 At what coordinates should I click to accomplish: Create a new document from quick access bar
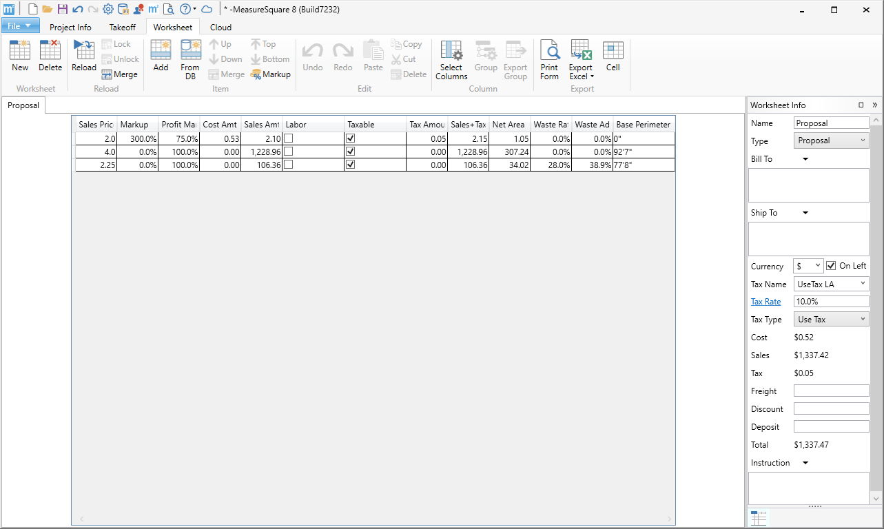(x=32, y=10)
